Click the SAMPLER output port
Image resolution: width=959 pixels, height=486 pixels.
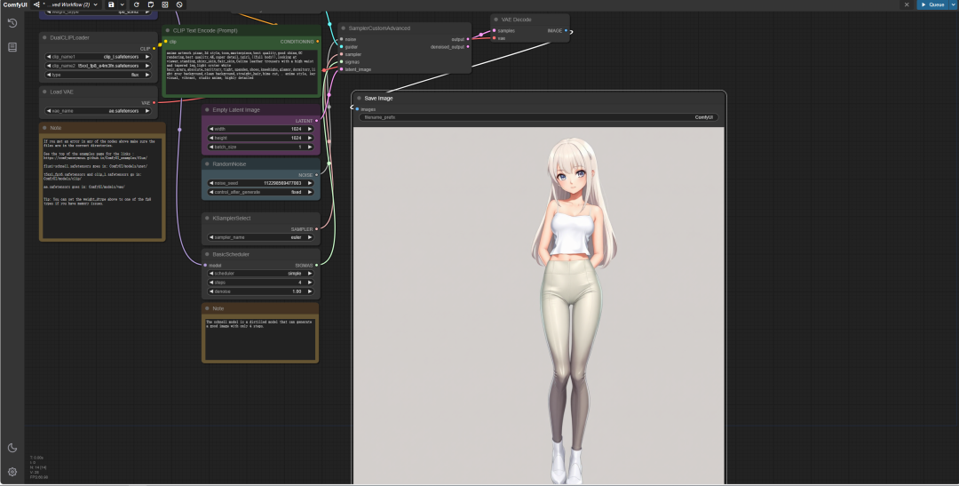316,229
